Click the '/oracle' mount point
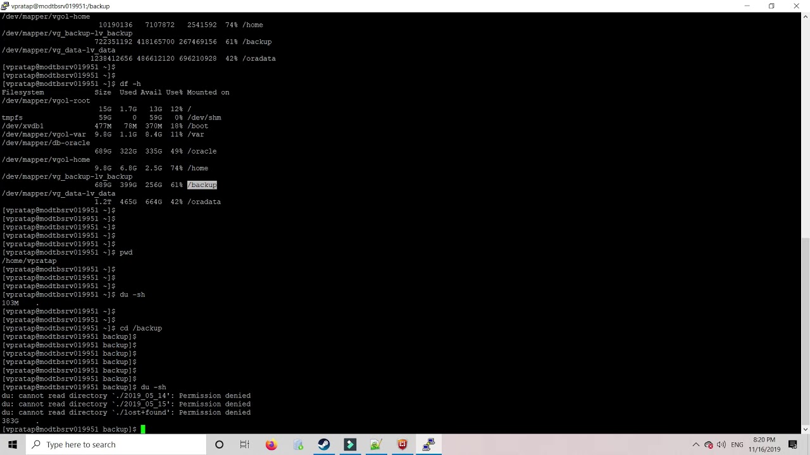 point(202,151)
